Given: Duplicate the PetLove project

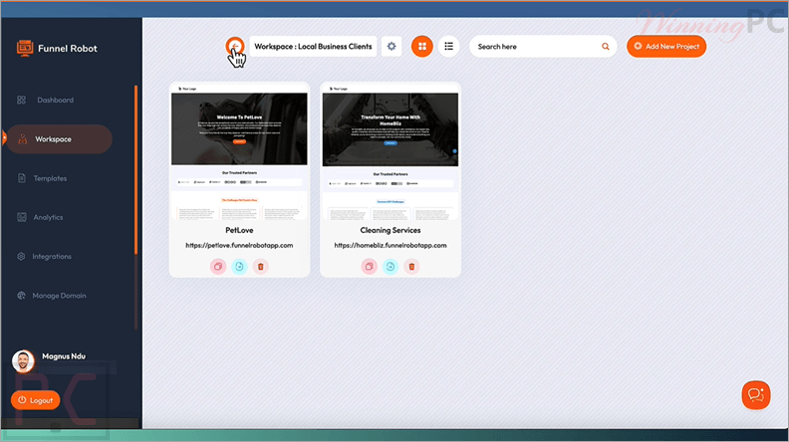Looking at the screenshot, I should coord(218,267).
